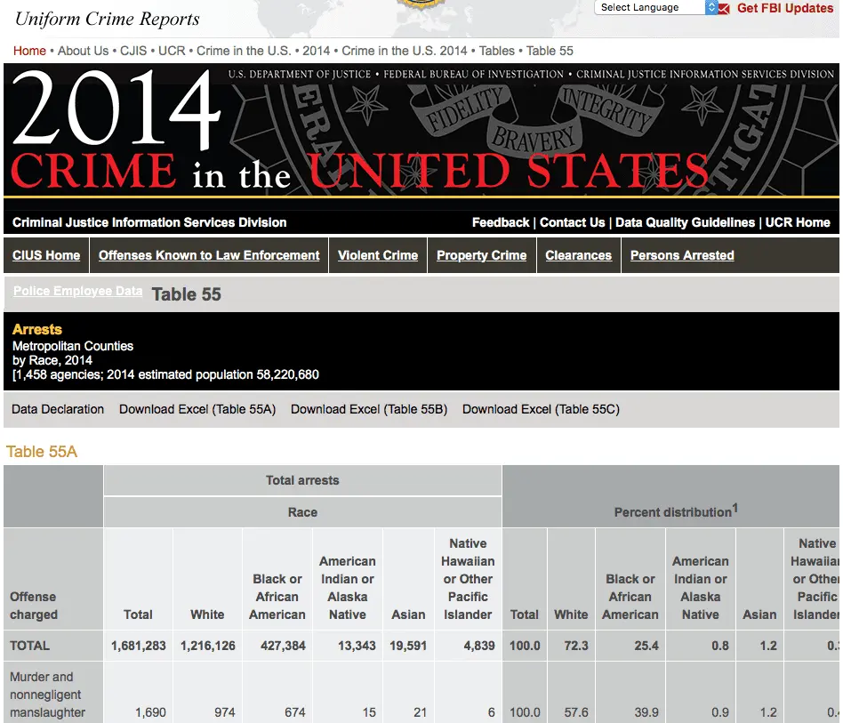843x723 pixels.
Task: Click the Select Language dropdown arrow
Action: (711, 7)
